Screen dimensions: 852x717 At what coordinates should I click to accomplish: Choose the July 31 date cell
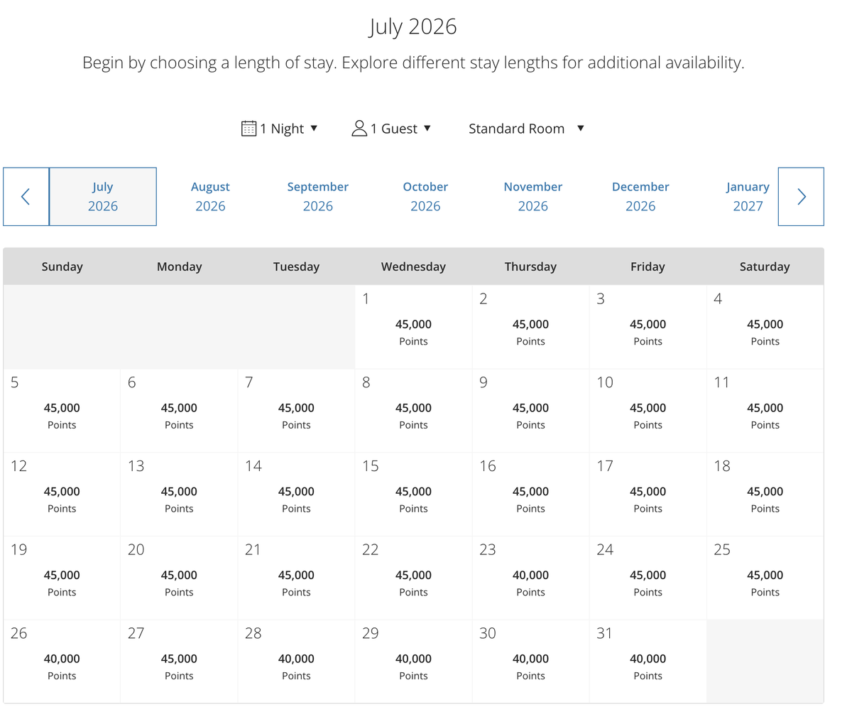click(648, 661)
